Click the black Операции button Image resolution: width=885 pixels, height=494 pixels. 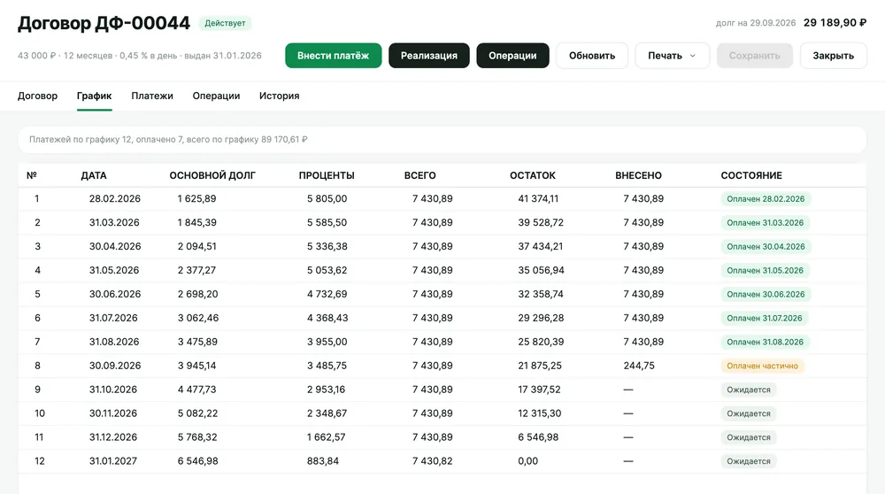click(512, 55)
